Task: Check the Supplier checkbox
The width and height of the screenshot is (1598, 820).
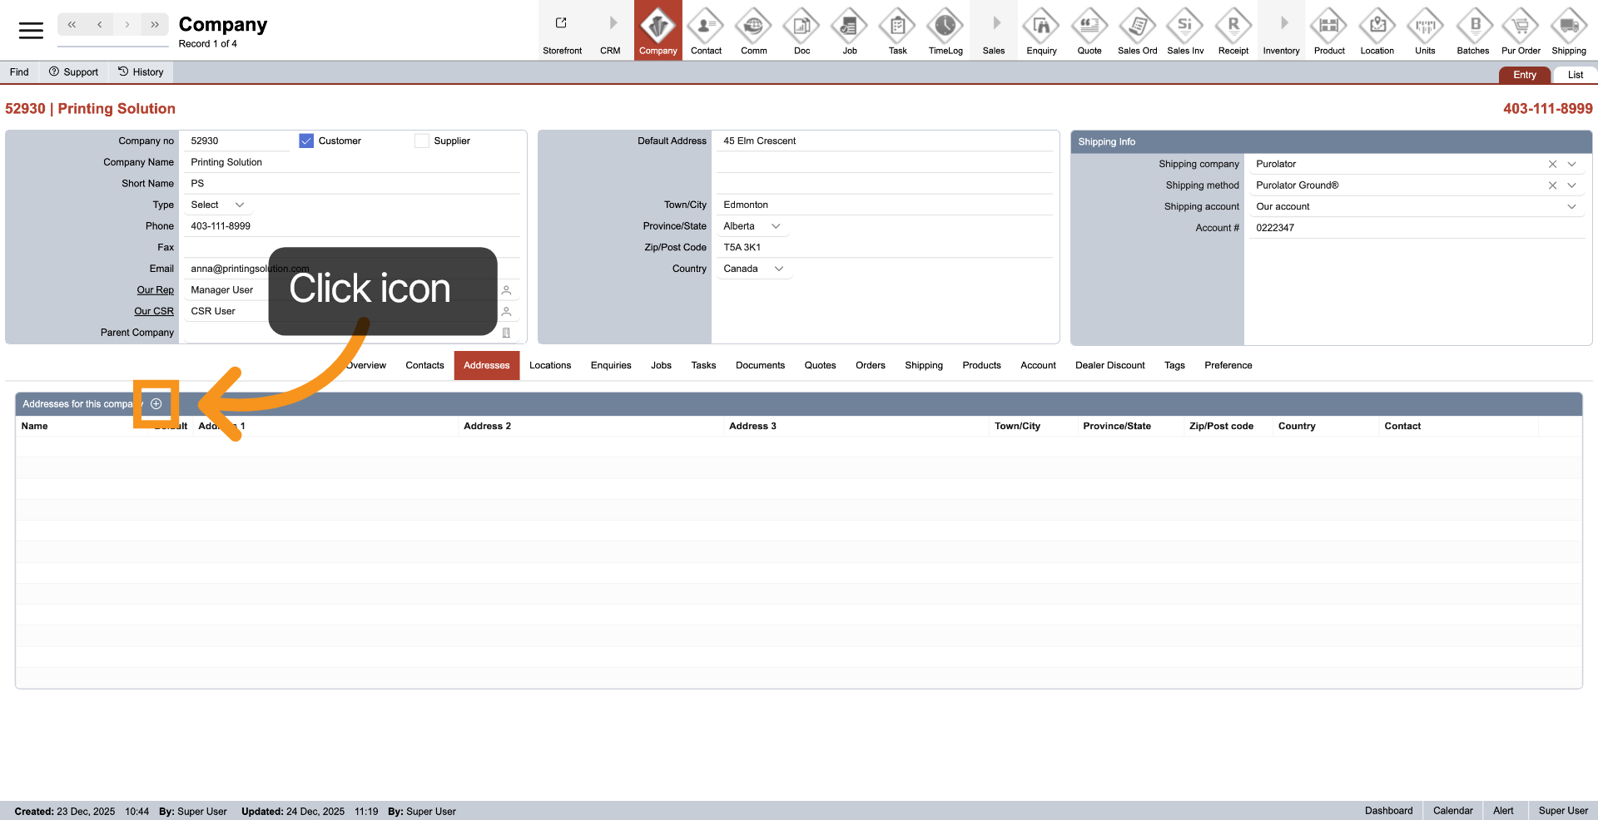Action: (x=422, y=141)
